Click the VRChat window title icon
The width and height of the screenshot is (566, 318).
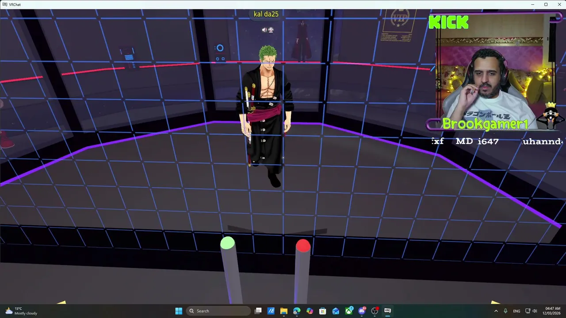pos(4,4)
